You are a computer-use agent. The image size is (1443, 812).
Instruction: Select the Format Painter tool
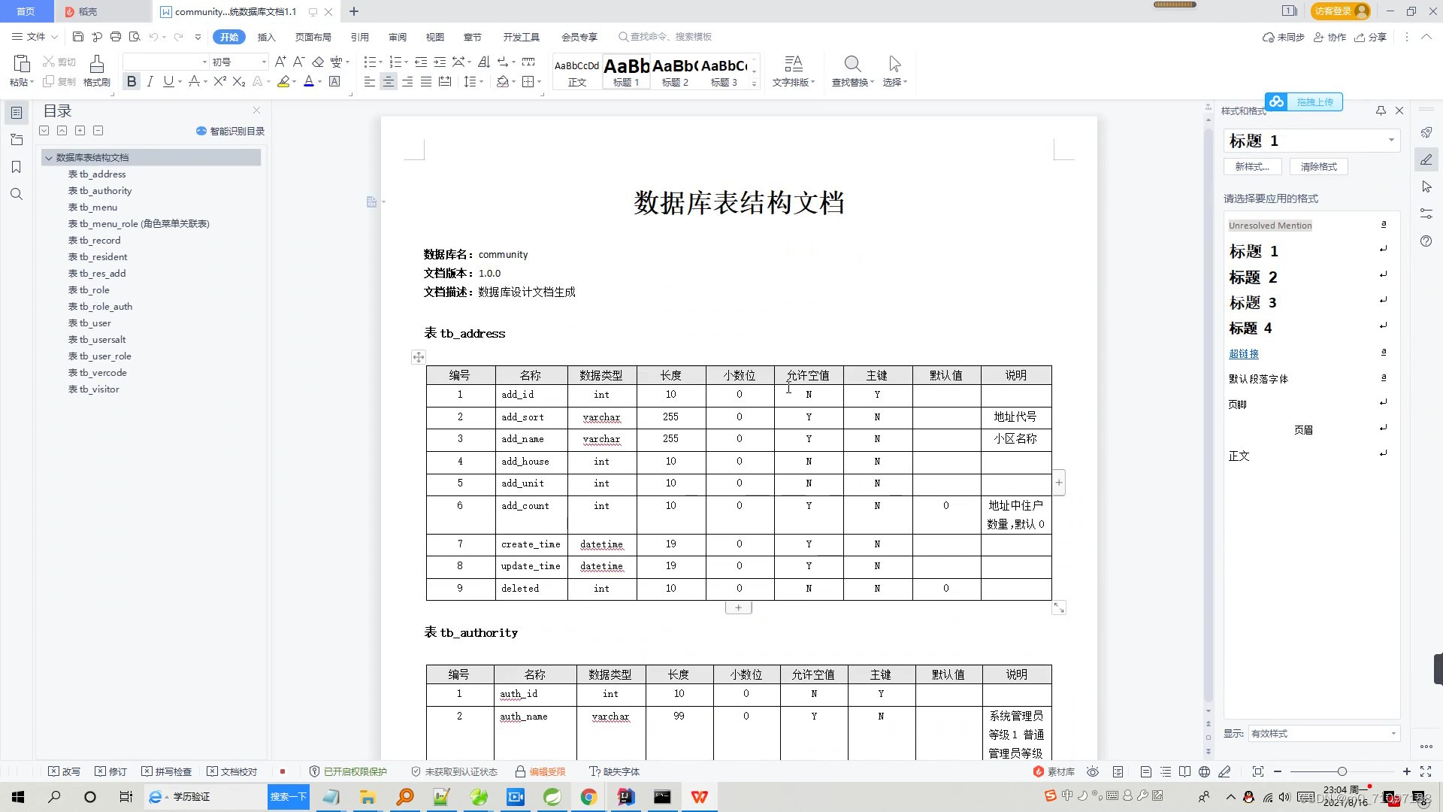pos(96,71)
